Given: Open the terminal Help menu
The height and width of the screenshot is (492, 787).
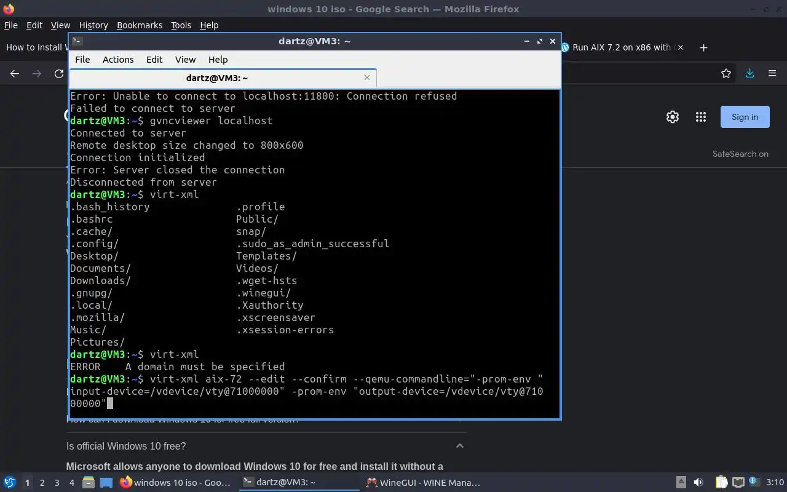Looking at the screenshot, I should click(218, 60).
